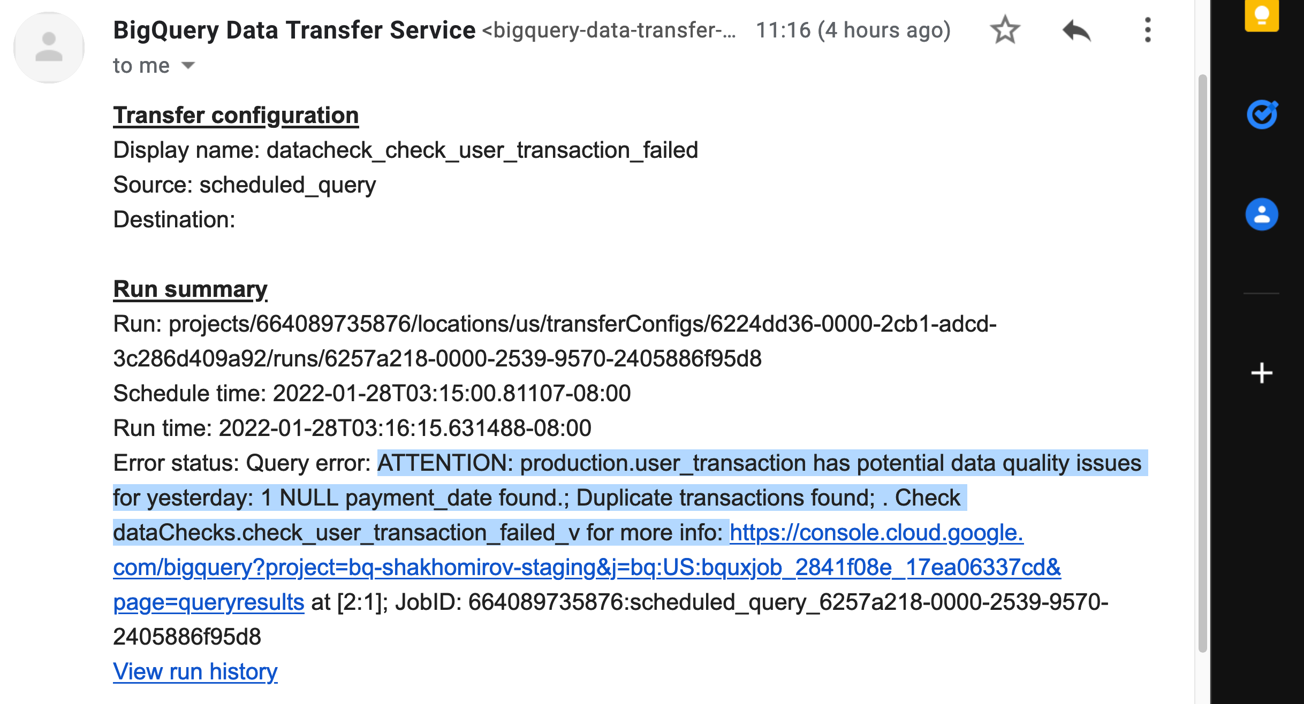1304x704 pixels.
Task: Open Google Tasks side panel icon
Action: 1261,114
